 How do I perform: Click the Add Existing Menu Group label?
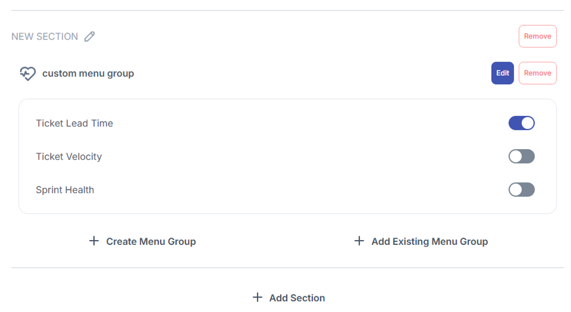[x=430, y=242]
